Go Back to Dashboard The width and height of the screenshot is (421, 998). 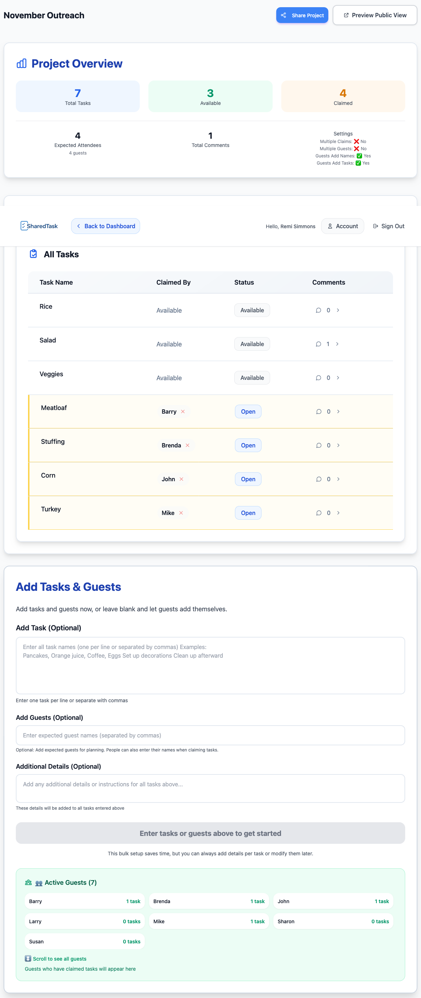105,226
